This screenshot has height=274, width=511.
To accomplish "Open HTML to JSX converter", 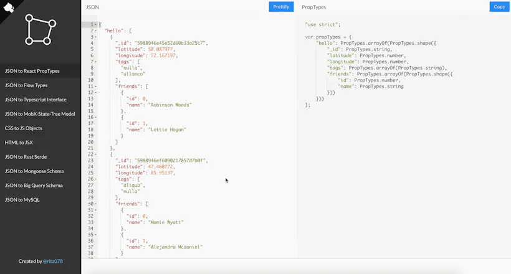I will pyautogui.click(x=19, y=143).
